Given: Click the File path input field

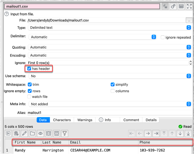Looking at the screenshot, I should coord(106,20).
